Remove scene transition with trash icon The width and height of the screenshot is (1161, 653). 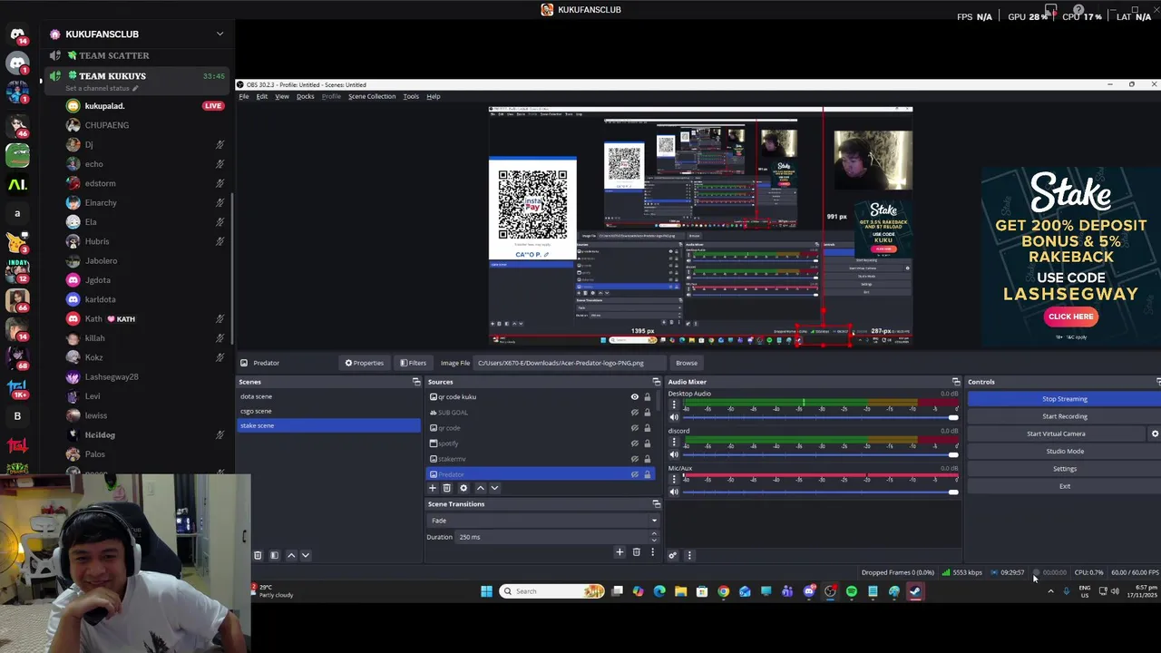[636, 552]
